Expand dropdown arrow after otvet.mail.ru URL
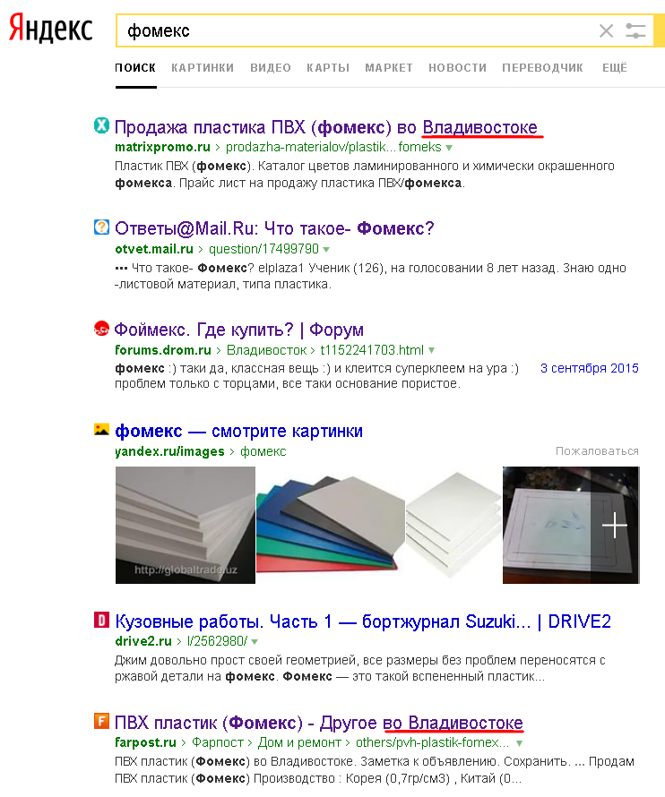The height and width of the screenshot is (797, 665). tap(326, 250)
